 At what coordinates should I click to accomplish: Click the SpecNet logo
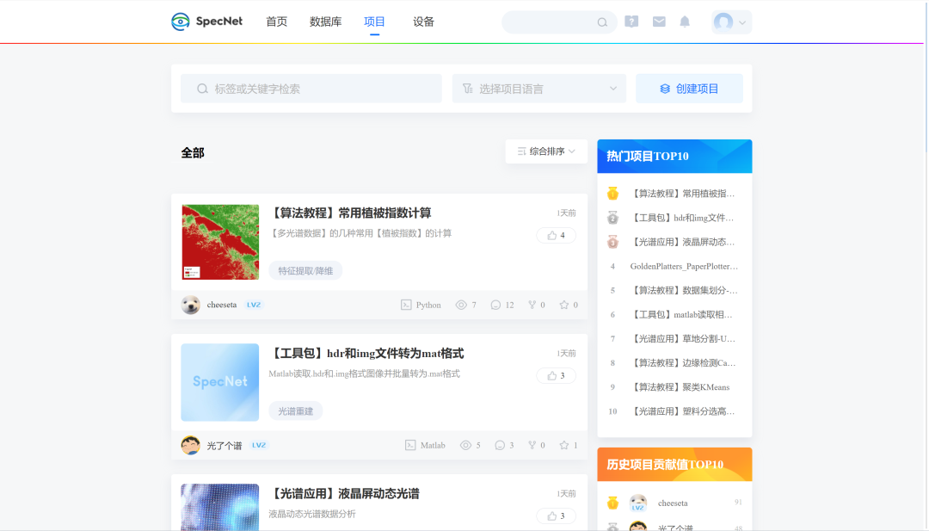pyautogui.click(x=206, y=22)
